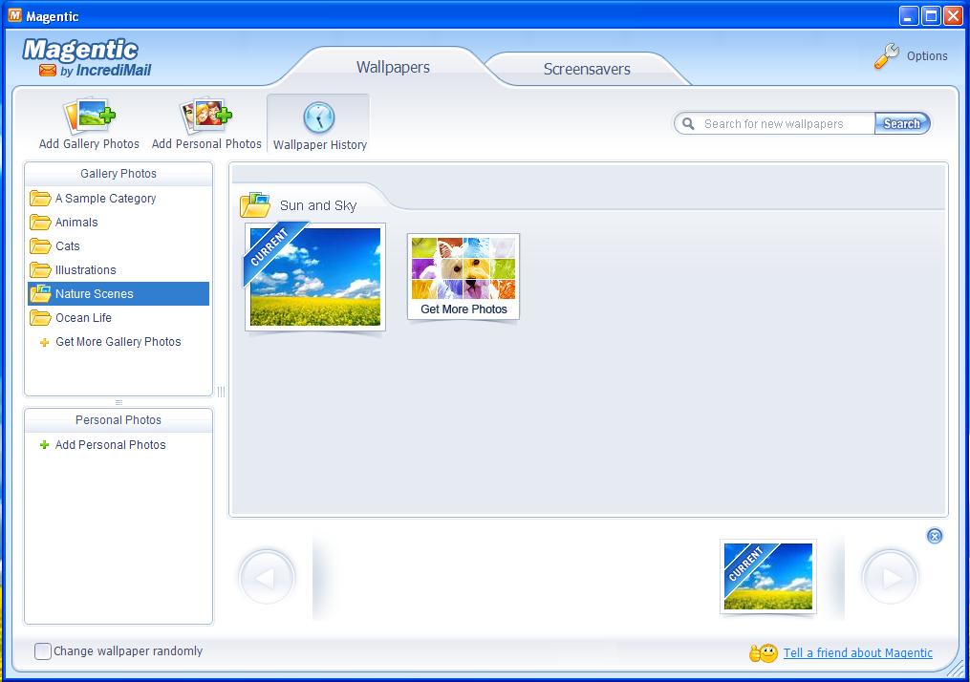Click the Illustrations folder icon
970x682 pixels.
coord(40,270)
